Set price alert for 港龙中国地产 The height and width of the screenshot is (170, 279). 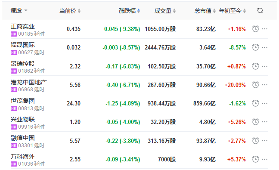255,85
